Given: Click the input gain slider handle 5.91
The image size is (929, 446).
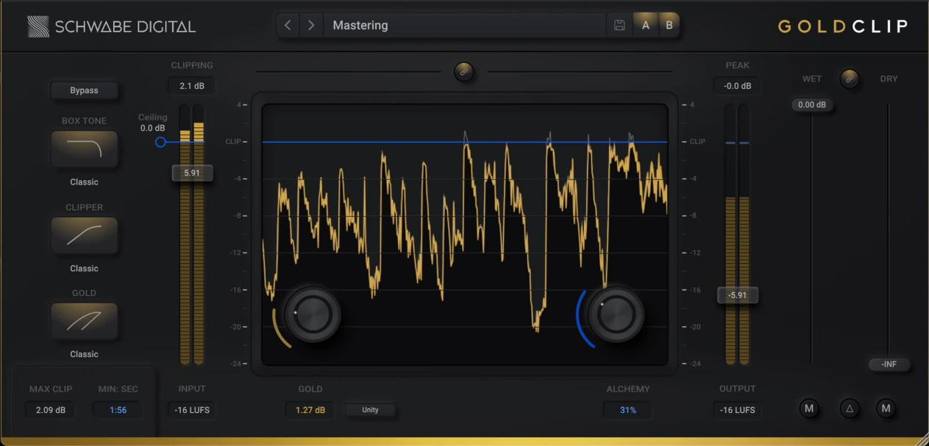Looking at the screenshot, I should [x=192, y=173].
